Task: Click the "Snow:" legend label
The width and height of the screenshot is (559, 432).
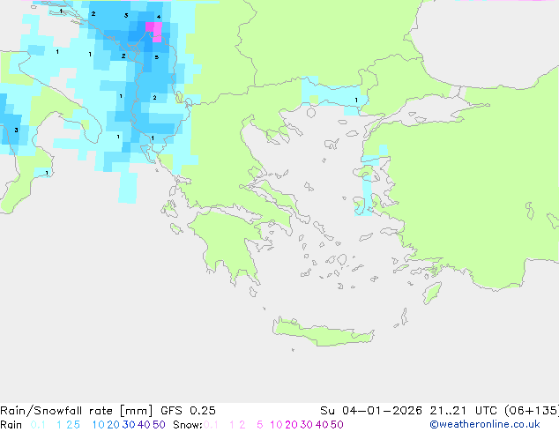Action: tap(188, 425)
